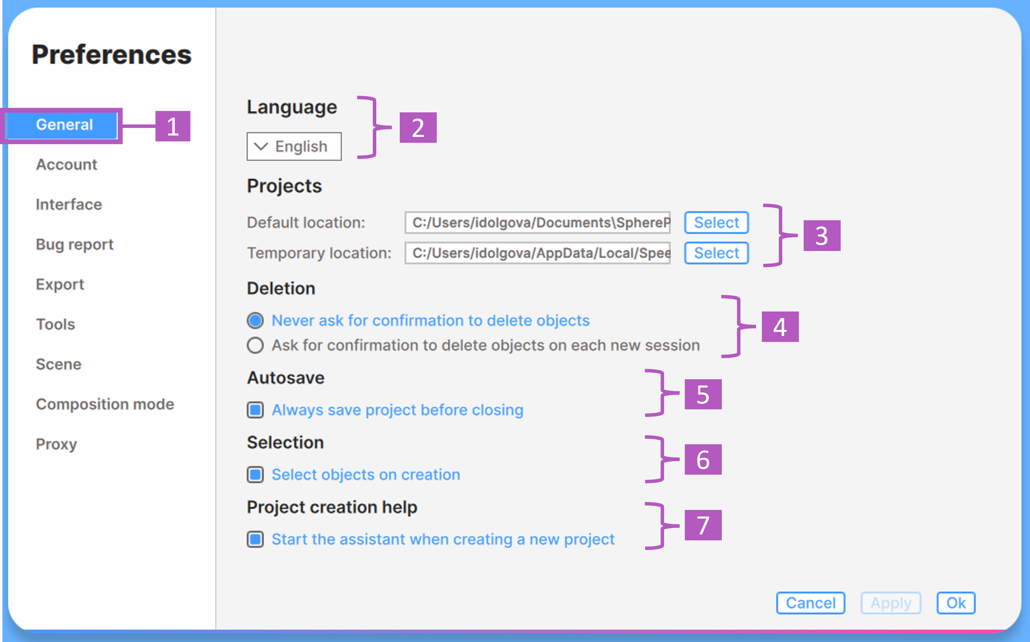Switch to Export preferences
This screenshot has width=1030, height=642.
[60, 285]
